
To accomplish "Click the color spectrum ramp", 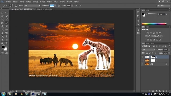I will point(154,24).
